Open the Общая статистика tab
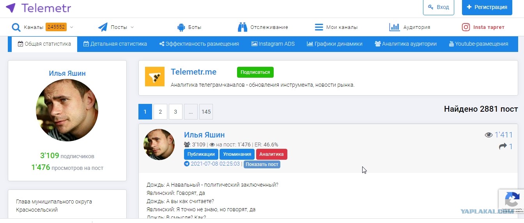Viewport: 524px width, 223px height. pos(44,44)
